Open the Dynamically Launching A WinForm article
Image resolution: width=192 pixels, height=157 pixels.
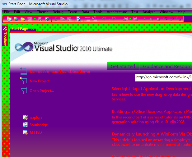tap(152, 134)
